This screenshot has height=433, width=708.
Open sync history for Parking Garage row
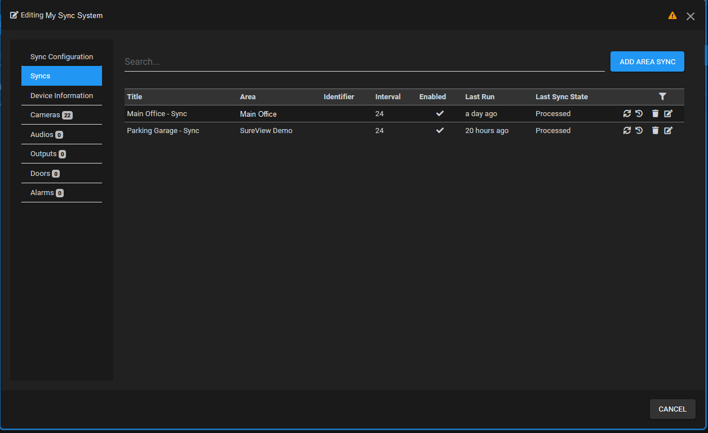[x=639, y=131]
